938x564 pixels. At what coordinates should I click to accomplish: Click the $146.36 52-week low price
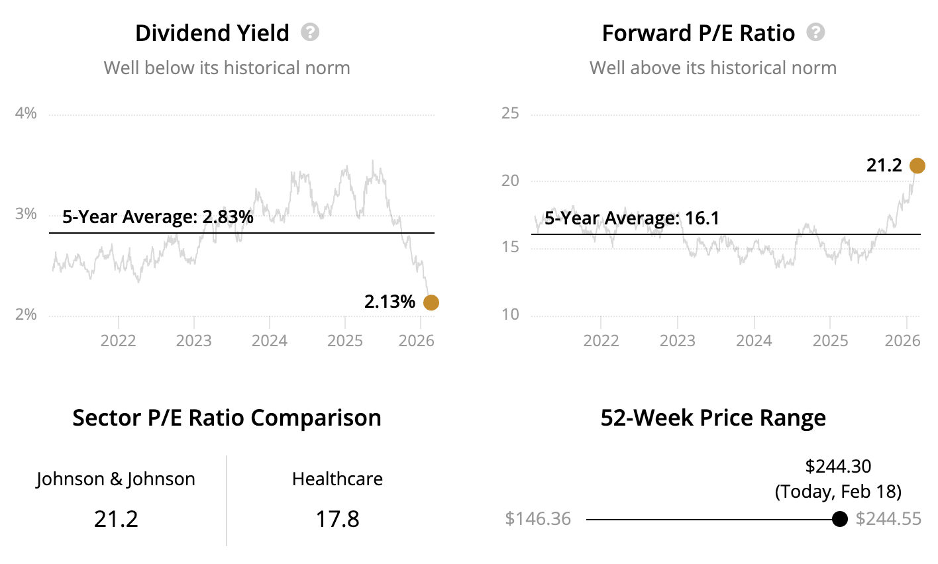(538, 518)
